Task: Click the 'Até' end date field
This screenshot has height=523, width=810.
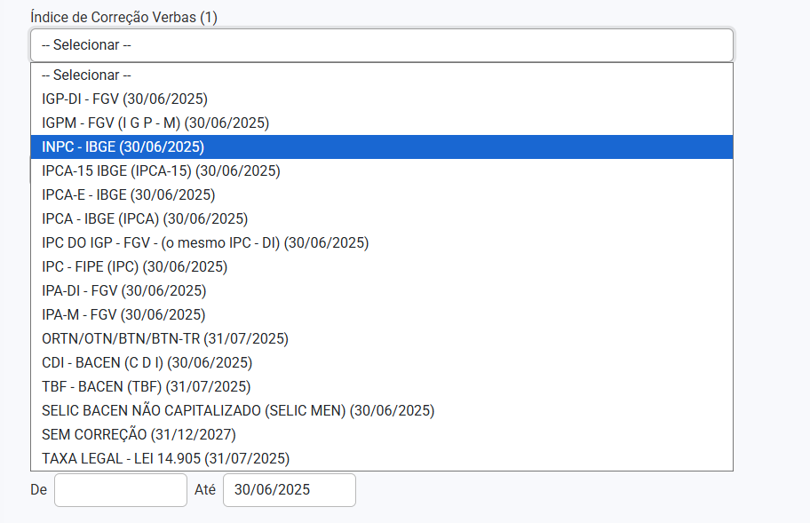Action: 289,490
